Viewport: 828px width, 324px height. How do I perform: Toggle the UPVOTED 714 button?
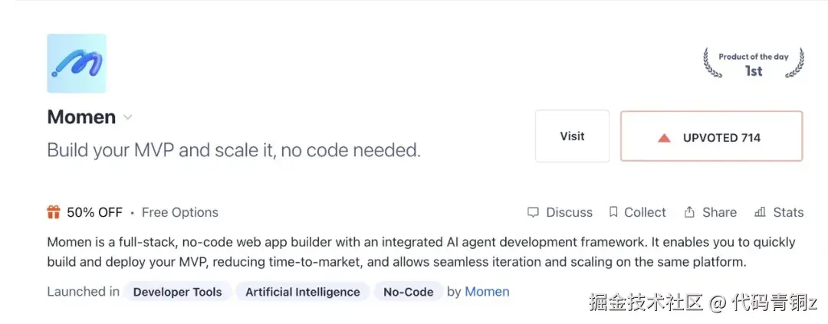click(711, 136)
